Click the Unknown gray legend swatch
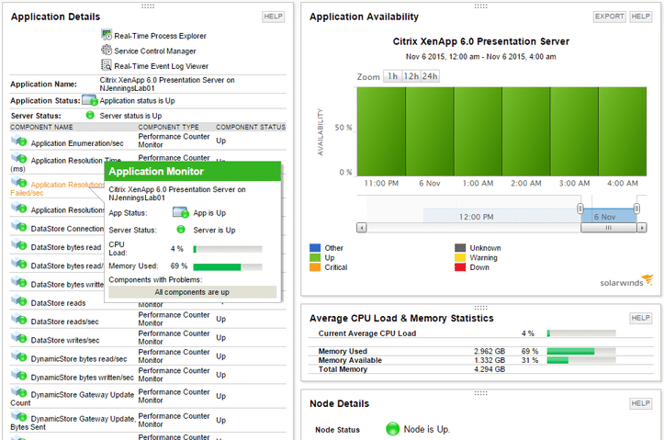The image size is (664, 440). (460, 248)
